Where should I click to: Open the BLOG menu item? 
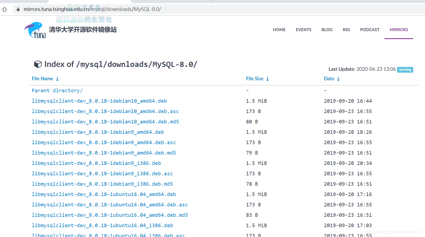[x=327, y=30]
